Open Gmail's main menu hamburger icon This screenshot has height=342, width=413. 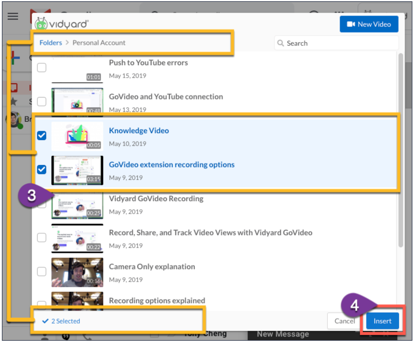pos(13,16)
